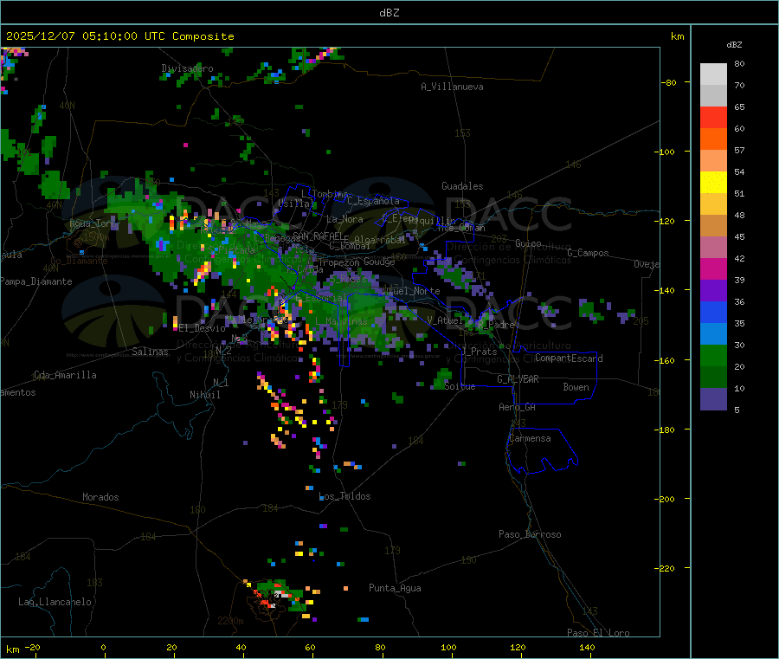Click the '65' value in the legend
The height and width of the screenshot is (659, 779).
click(x=739, y=107)
